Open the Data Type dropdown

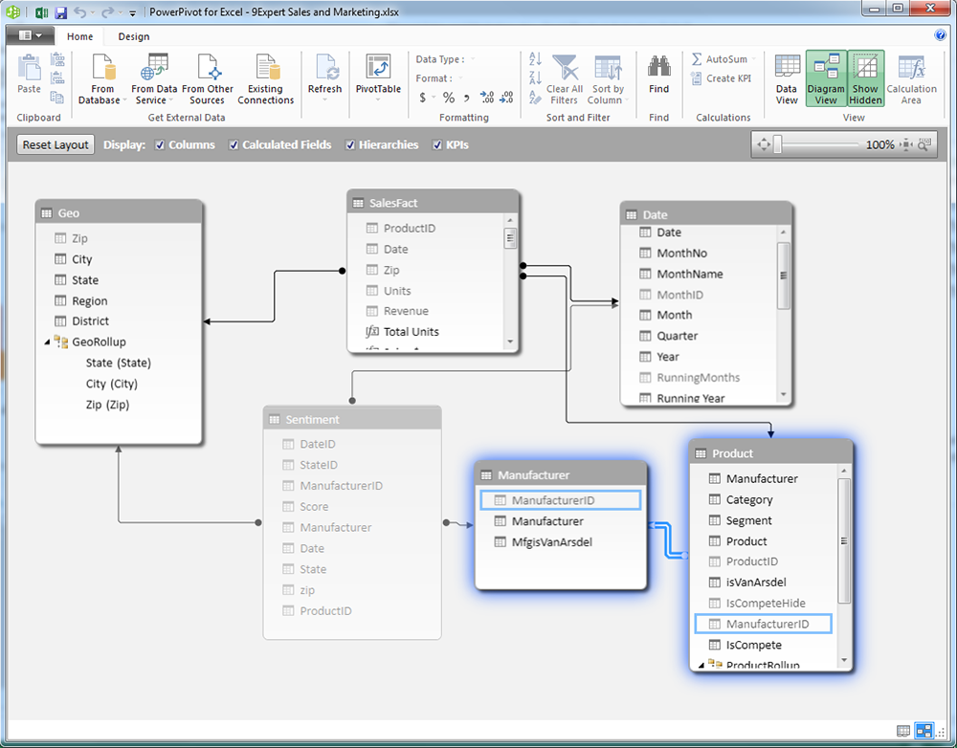(472, 58)
